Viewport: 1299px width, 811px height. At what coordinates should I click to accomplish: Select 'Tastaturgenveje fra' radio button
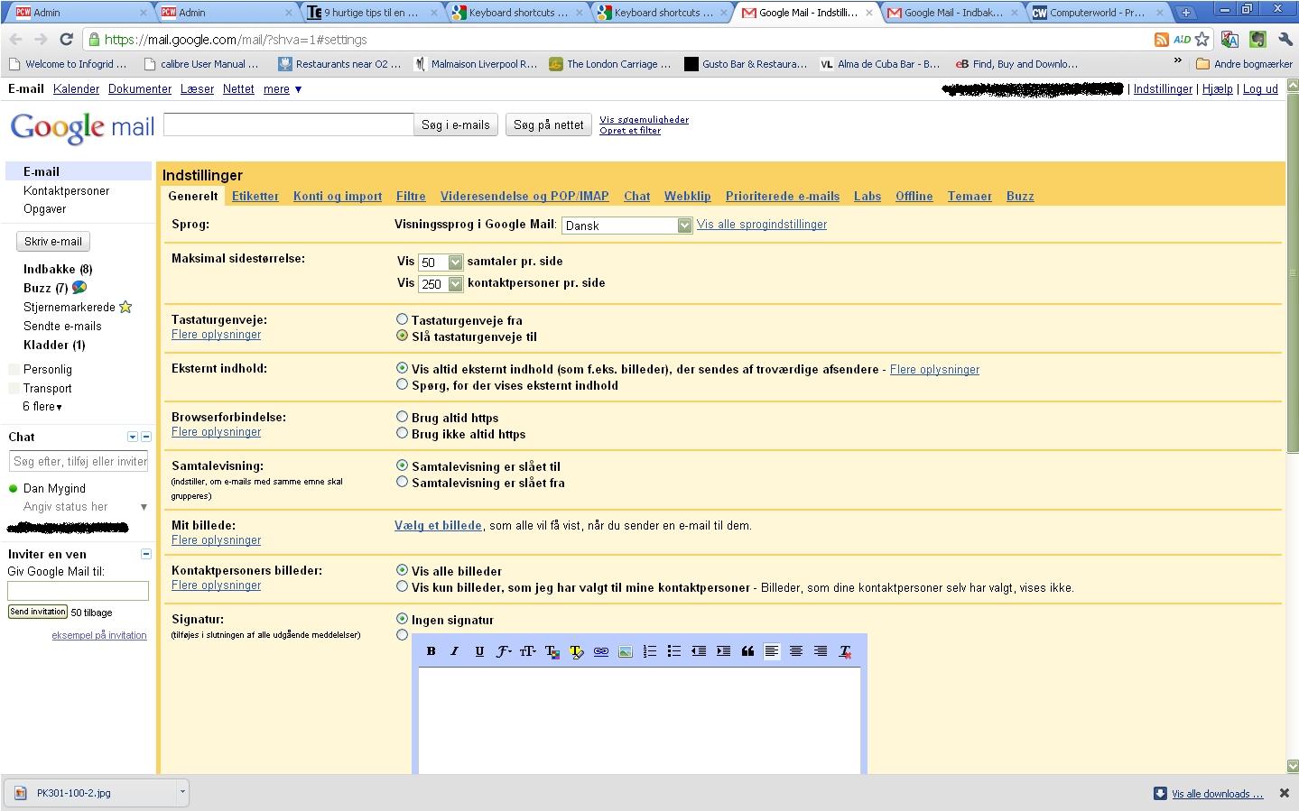coord(403,319)
